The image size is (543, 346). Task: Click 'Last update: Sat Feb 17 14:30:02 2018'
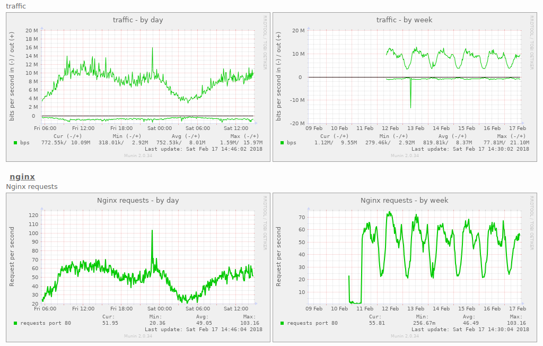pyautogui.click(x=470, y=149)
